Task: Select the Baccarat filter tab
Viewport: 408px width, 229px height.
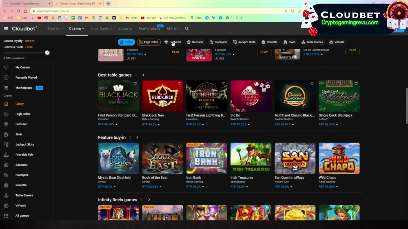Action: click(195, 42)
